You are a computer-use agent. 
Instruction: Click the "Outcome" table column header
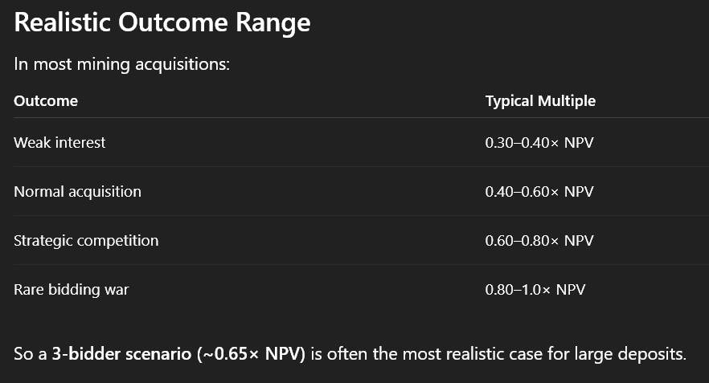click(x=46, y=101)
